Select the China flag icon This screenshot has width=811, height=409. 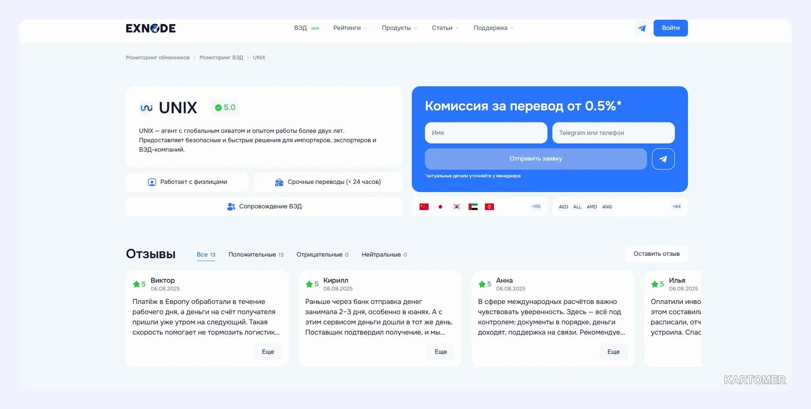[x=424, y=207]
